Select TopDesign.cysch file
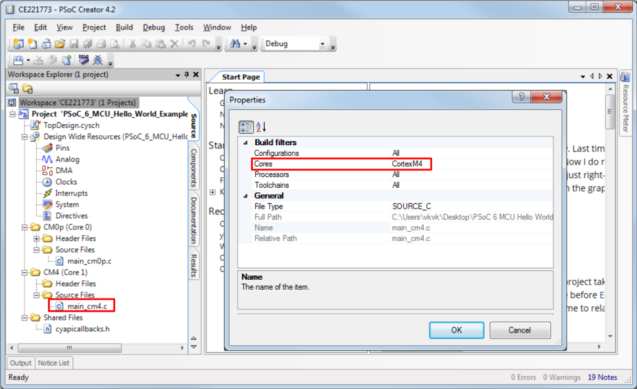637x389 pixels. [x=72, y=126]
